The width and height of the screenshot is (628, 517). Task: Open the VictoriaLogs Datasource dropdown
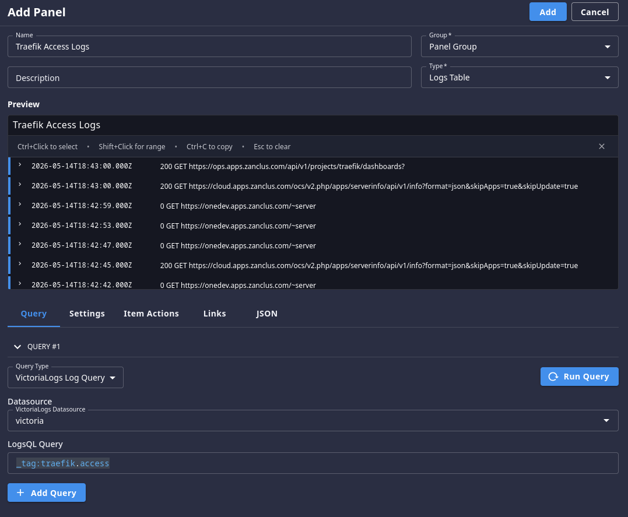click(313, 420)
